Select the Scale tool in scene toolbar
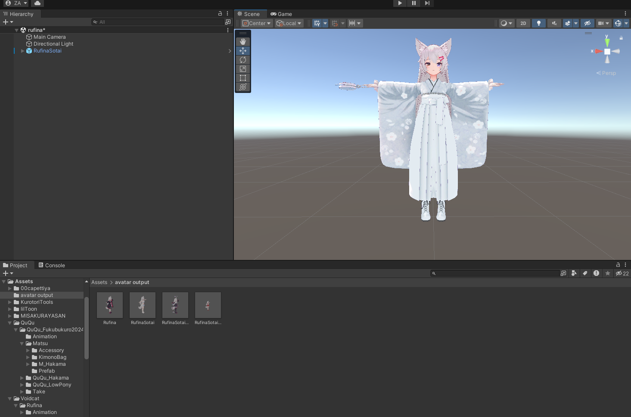Screen dimensions: 631x417 tap(243, 69)
